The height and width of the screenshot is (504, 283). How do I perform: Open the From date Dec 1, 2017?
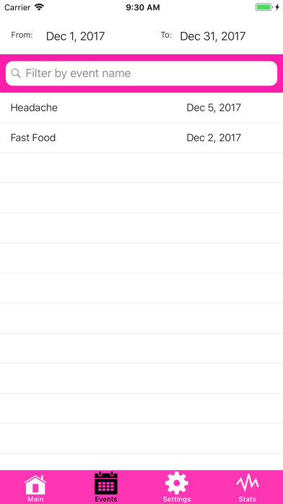75,36
